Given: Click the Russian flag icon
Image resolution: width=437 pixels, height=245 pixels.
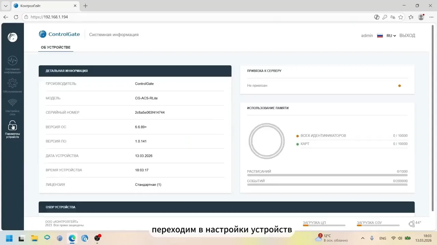Looking at the screenshot, I should point(380,35).
